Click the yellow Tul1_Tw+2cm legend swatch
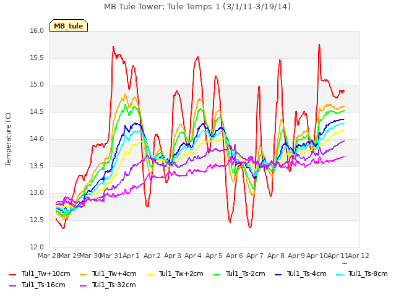 click(x=150, y=274)
